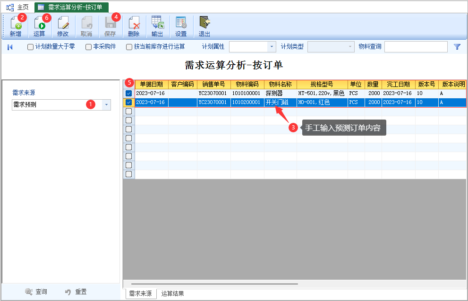Click the 完工日期 column header
This screenshot has width=468, height=301.
pyautogui.click(x=399, y=85)
